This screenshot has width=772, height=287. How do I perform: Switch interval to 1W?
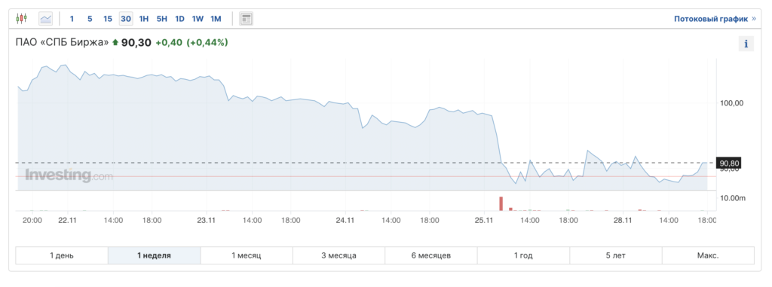click(198, 19)
